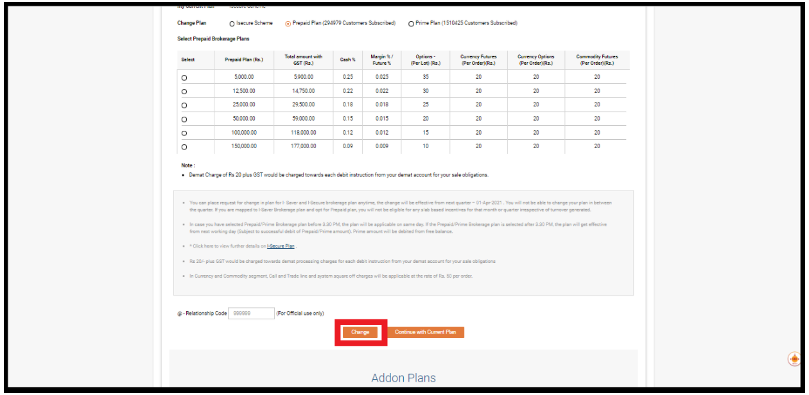Click the Commodity Futures column header
The height and width of the screenshot is (395, 809).
coord(596,60)
